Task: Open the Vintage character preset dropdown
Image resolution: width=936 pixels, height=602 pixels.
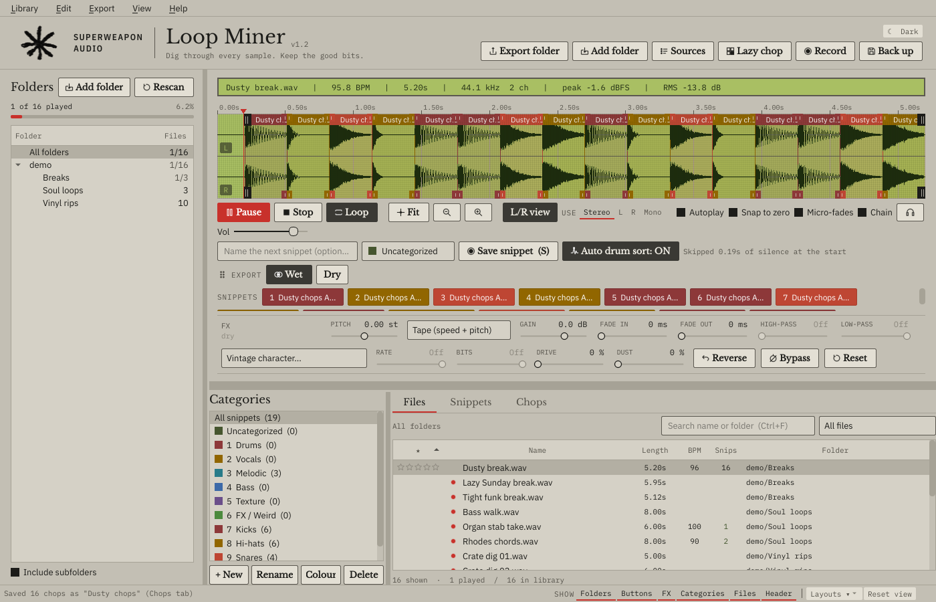Action: [x=294, y=359]
